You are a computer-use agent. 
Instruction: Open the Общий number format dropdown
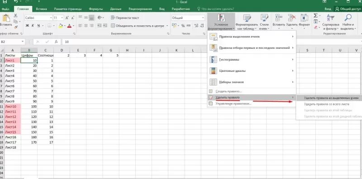point(203,18)
